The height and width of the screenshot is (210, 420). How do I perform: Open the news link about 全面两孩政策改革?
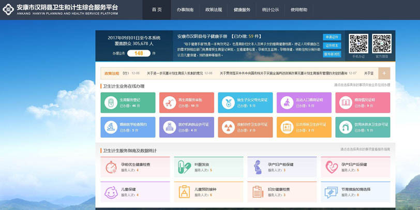pyautogui.click(x=283, y=73)
